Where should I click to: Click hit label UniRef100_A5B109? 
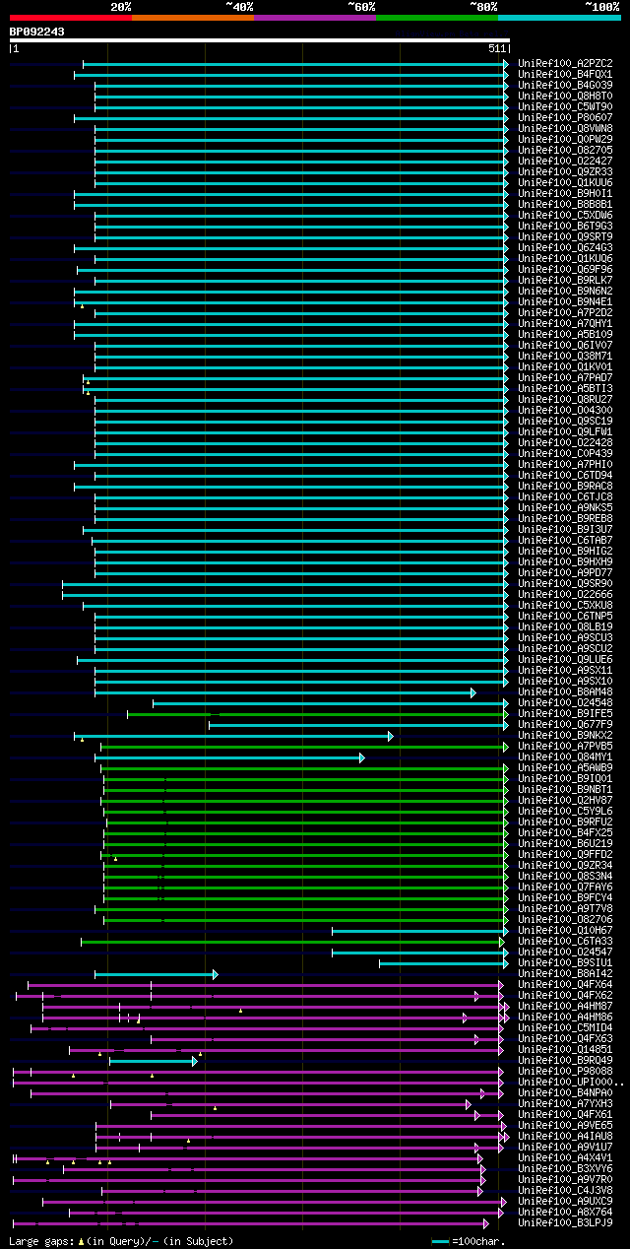click(x=565, y=334)
